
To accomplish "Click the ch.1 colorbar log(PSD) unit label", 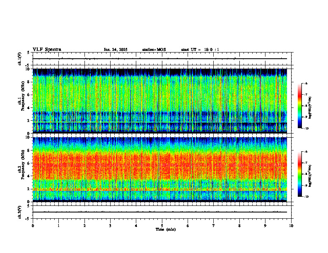I will click(x=310, y=108).
